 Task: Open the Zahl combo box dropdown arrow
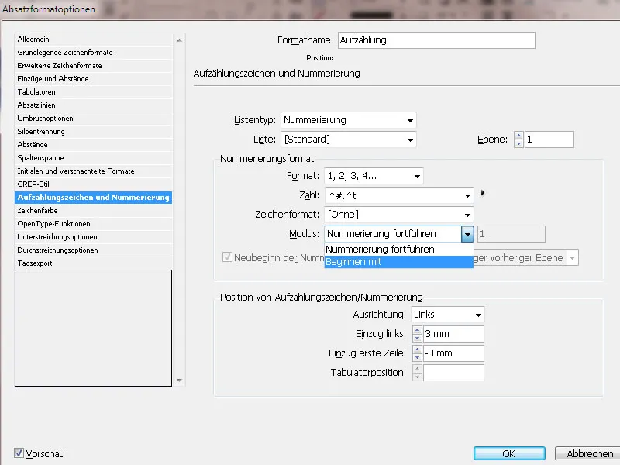pyautogui.click(x=467, y=195)
